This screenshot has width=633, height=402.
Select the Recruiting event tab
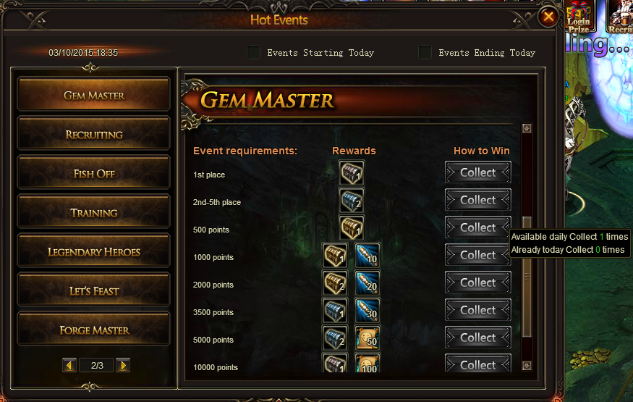pos(93,134)
